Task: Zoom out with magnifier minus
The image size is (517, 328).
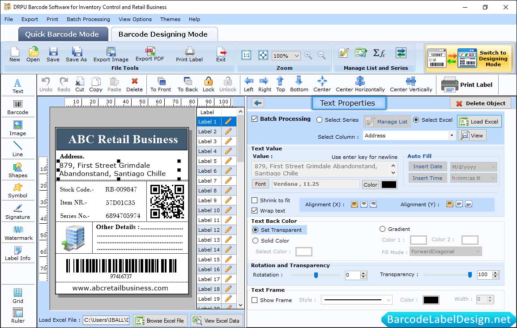Action: tap(322, 55)
